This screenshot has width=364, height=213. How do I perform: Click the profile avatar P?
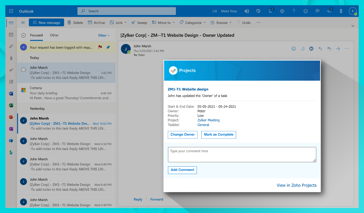pos(353,11)
